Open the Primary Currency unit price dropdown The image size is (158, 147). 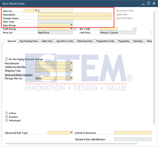coord(109,33)
